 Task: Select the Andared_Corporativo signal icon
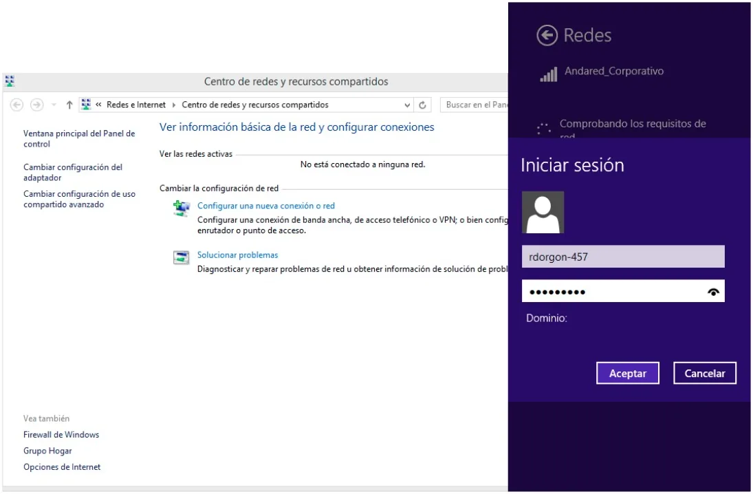(x=549, y=74)
